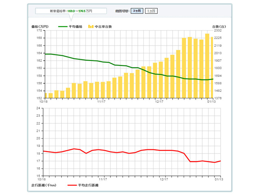The height and width of the screenshot is (195, 260).
Task: Click the tallest yellow bar near 01/13
Action: pyautogui.click(x=207, y=66)
